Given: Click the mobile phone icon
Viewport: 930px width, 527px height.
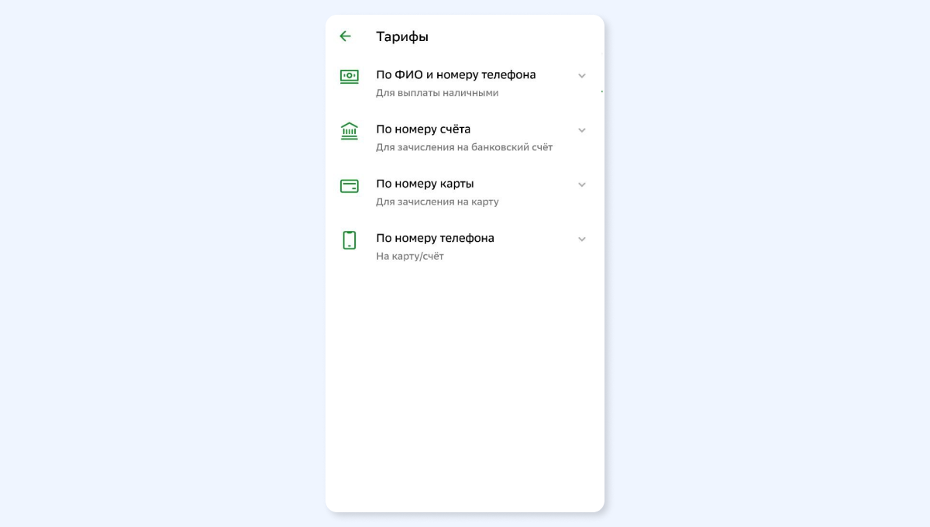Looking at the screenshot, I should (350, 240).
